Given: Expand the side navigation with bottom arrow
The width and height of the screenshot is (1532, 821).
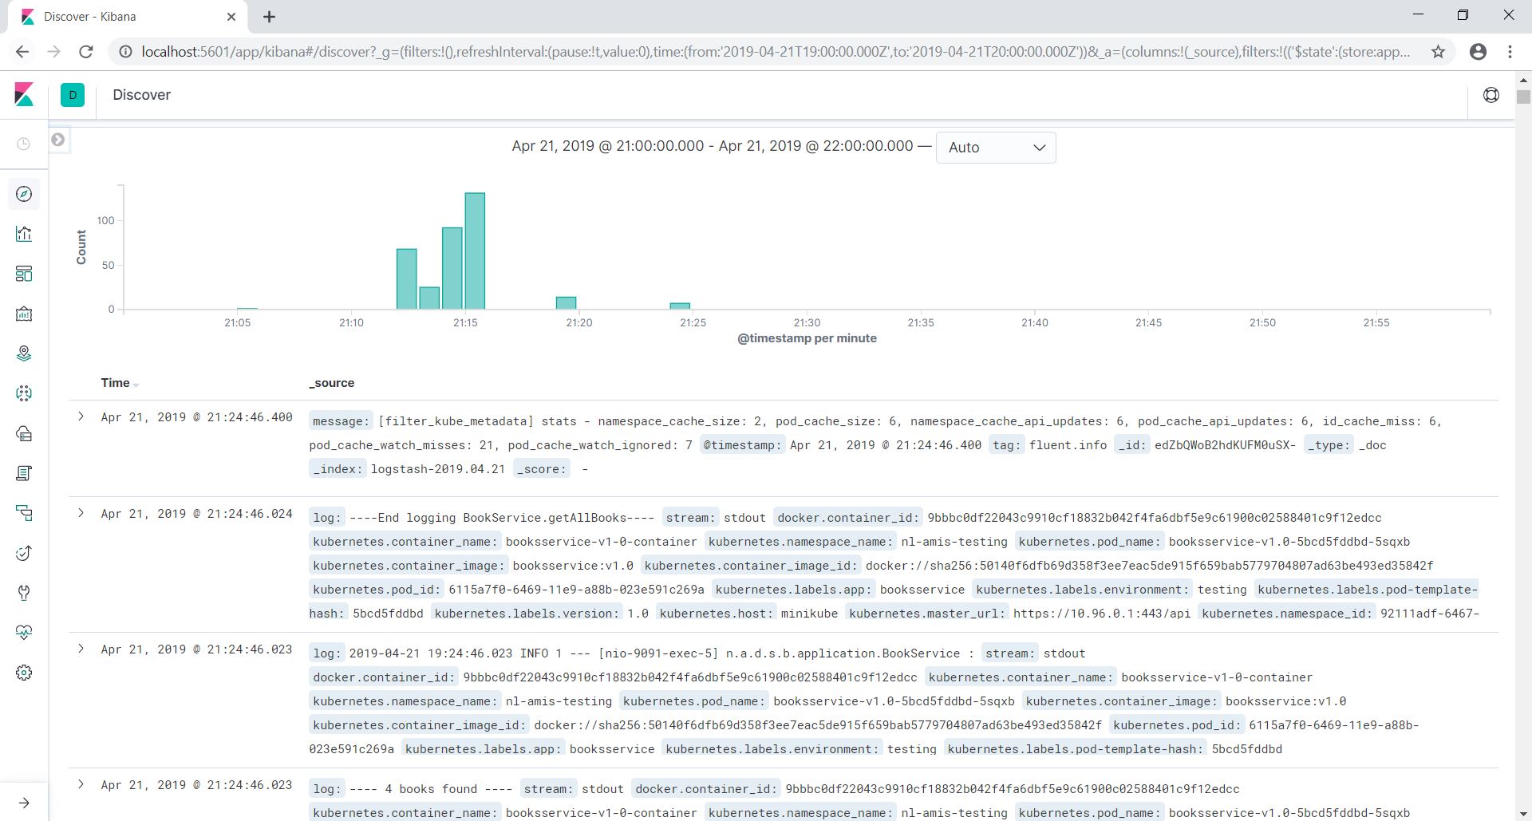Looking at the screenshot, I should click(24, 803).
